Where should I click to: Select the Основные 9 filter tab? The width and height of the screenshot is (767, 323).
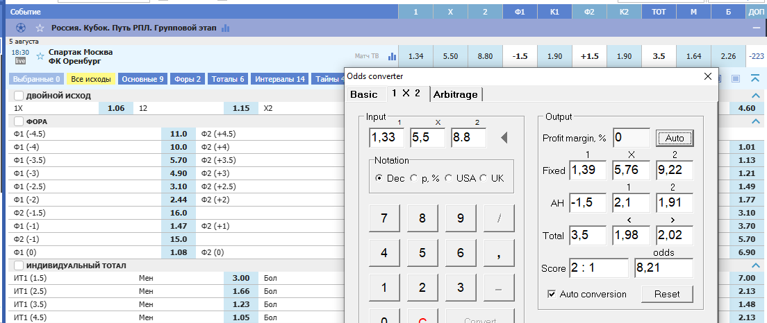coord(143,79)
